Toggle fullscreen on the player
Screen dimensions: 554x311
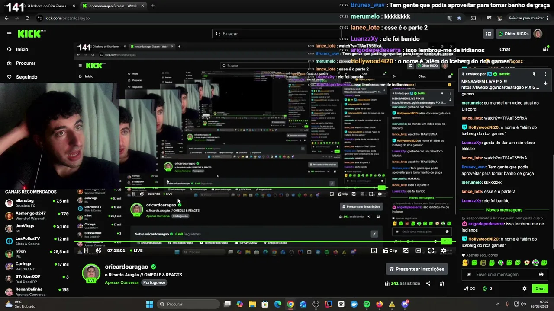click(431, 251)
